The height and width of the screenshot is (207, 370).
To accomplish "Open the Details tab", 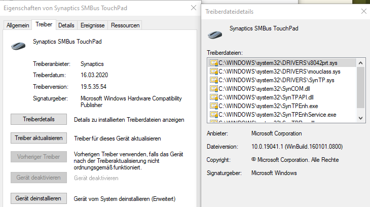I will pos(66,25).
